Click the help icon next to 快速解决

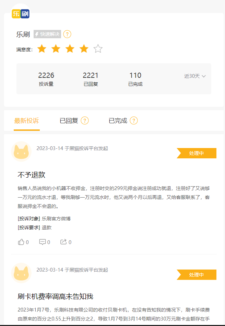(67, 34)
